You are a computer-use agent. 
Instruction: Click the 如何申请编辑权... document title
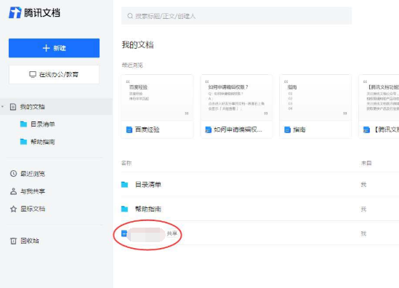click(x=238, y=129)
